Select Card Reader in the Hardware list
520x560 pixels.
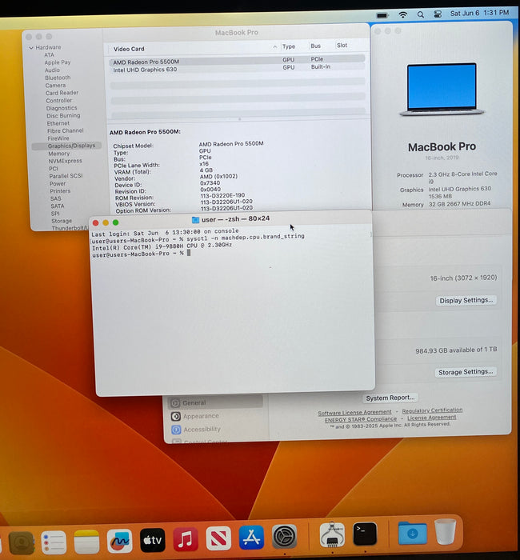(62, 93)
